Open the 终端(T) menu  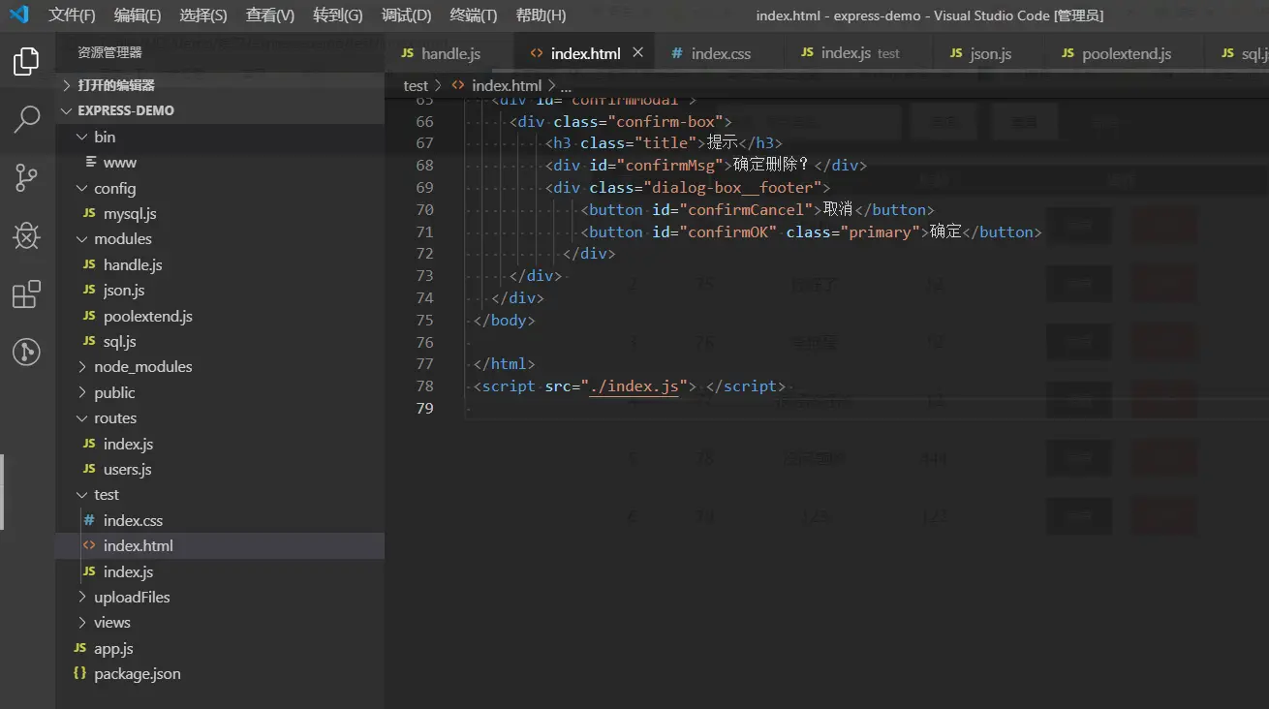tap(474, 15)
